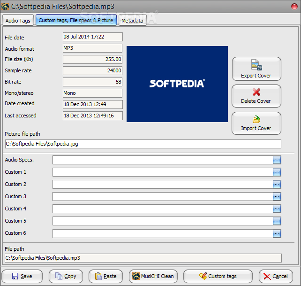Click the Save button
The image size is (301, 286).
[x=22, y=277]
